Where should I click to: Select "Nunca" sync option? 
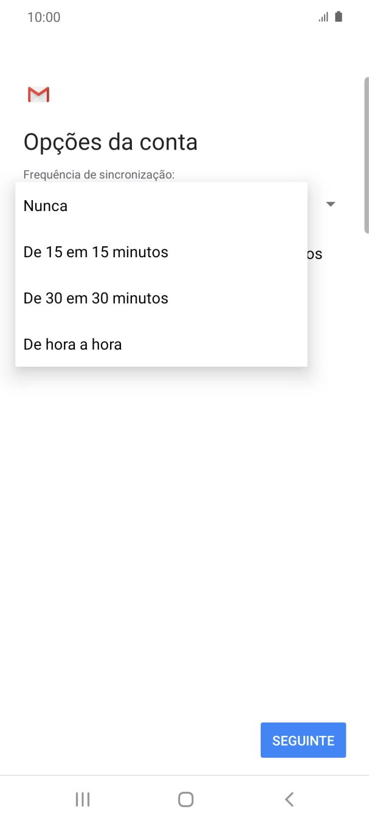[x=45, y=206]
